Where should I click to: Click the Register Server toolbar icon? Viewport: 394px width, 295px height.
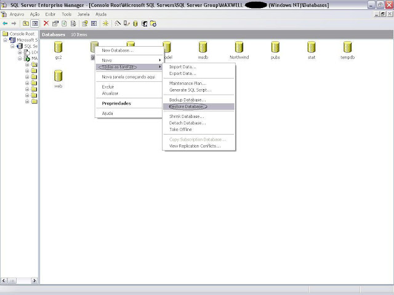pos(127,23)
